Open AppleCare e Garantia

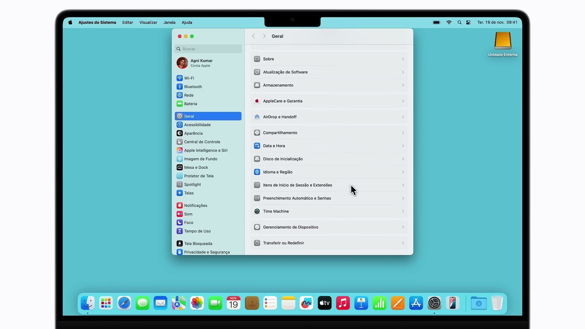tap(329, 101)
